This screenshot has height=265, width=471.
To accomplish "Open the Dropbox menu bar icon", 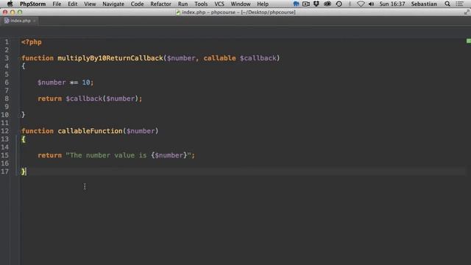I will (x=316, y=4).
